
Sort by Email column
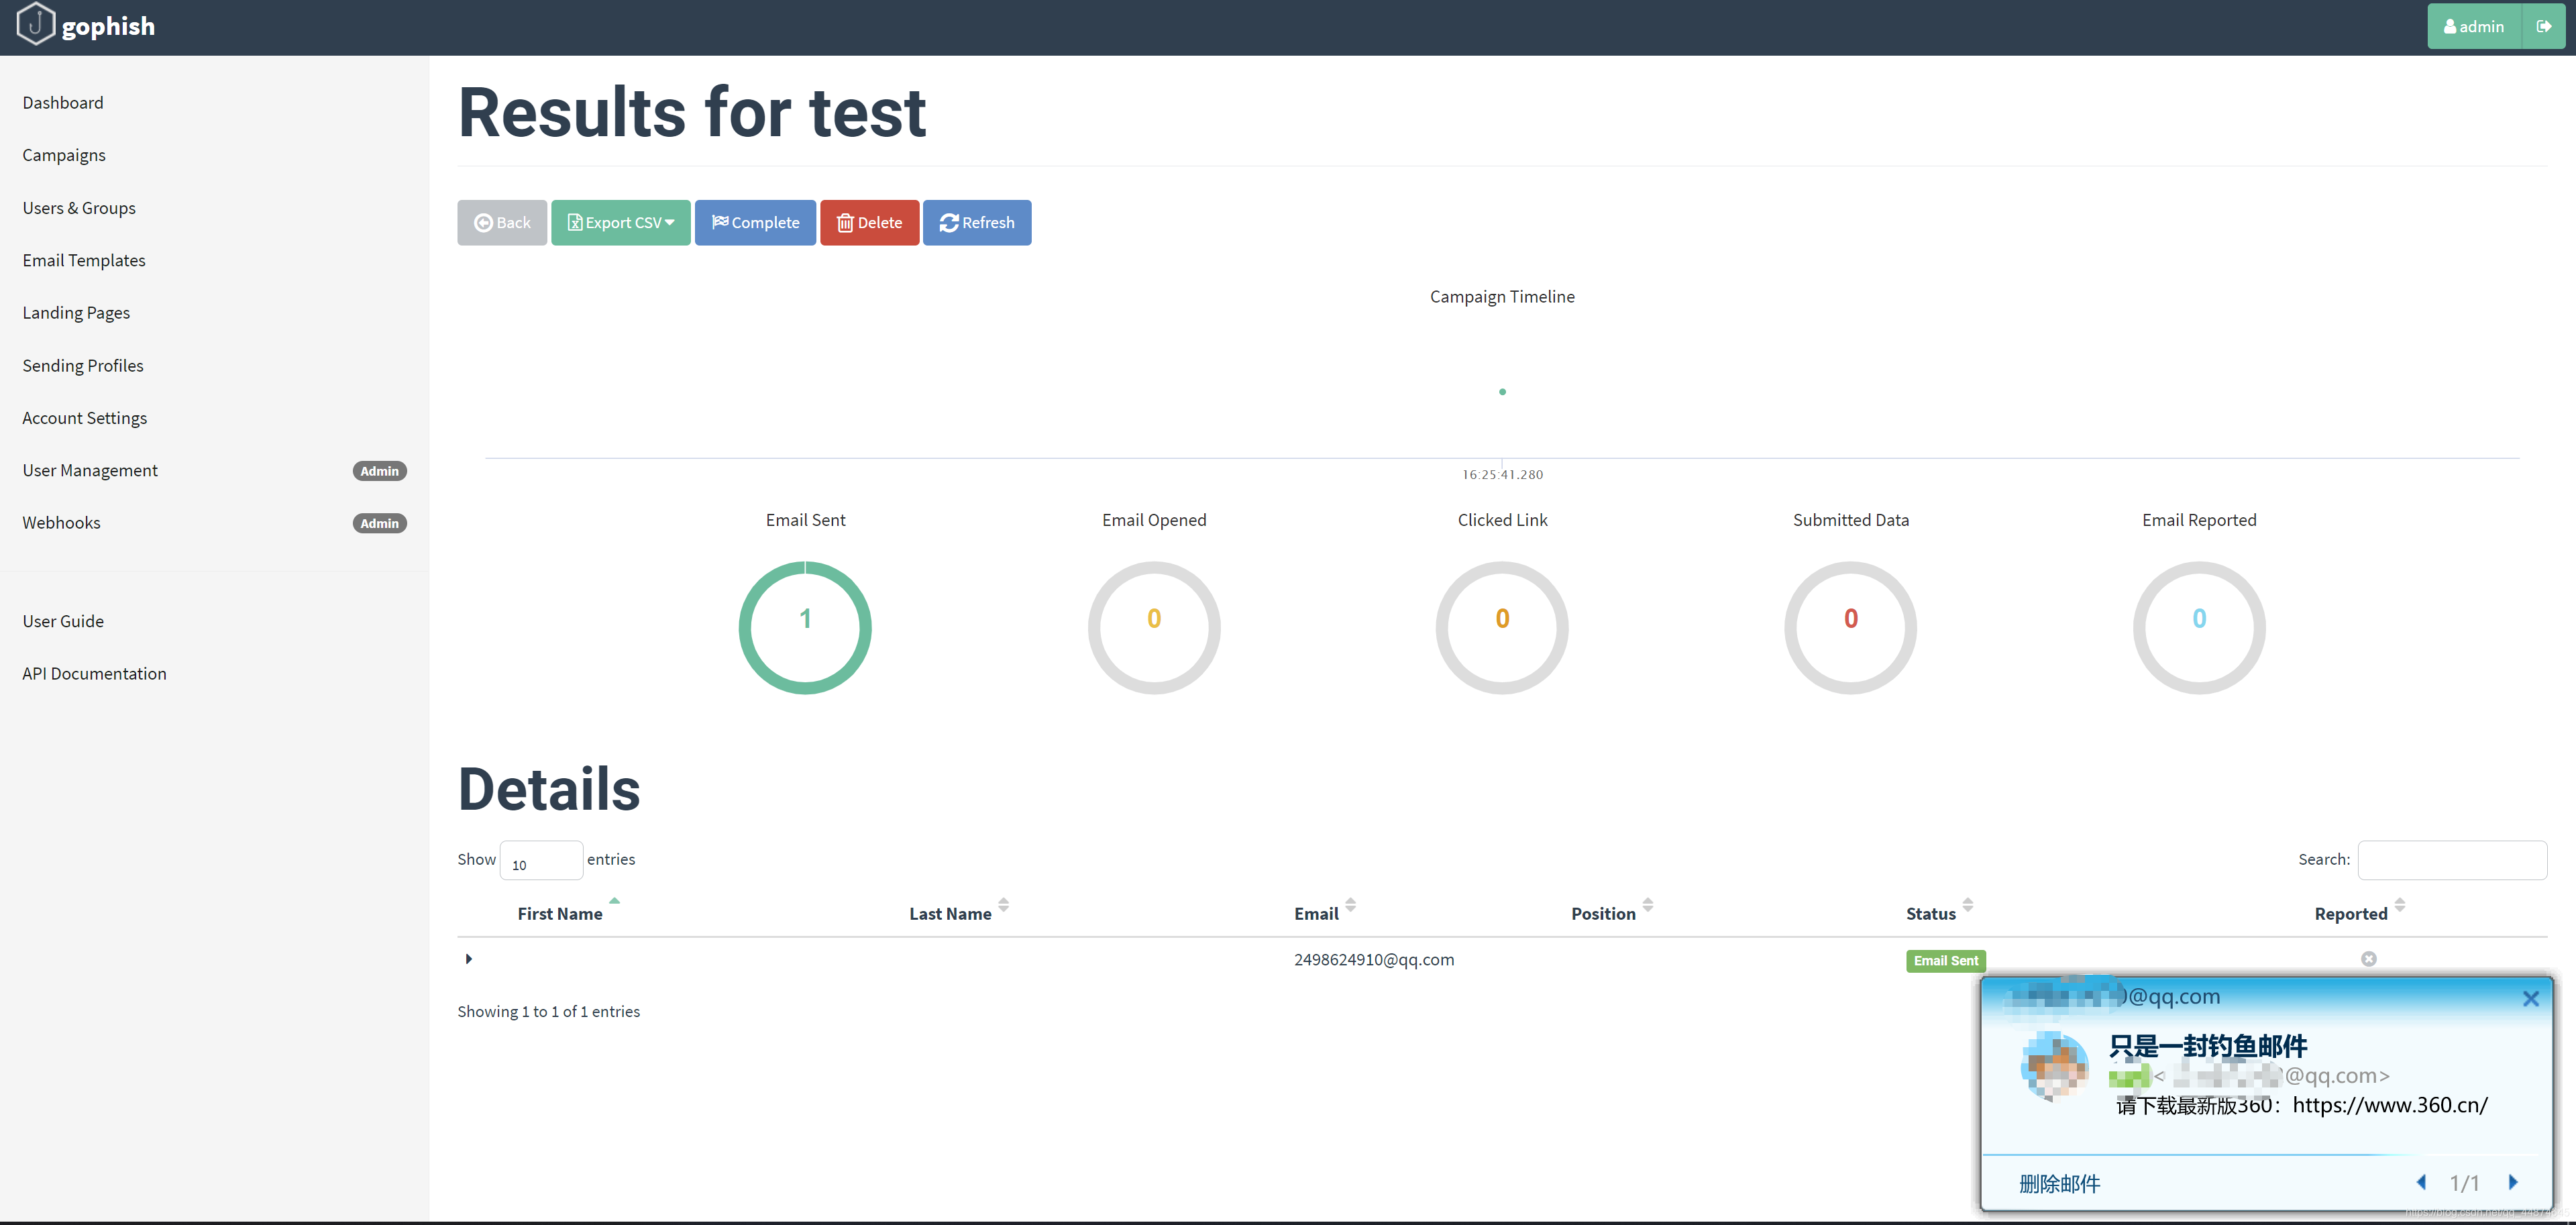(1316, 914)
